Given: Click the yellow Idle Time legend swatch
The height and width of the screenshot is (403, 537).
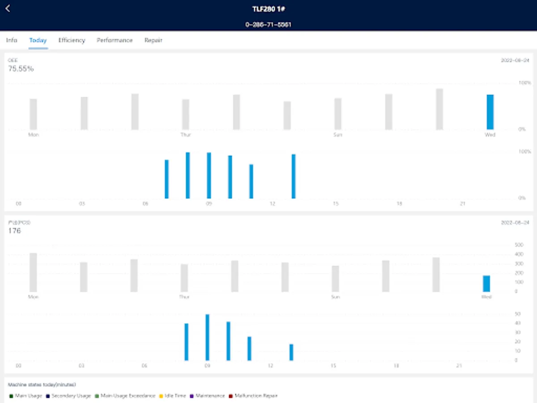Looking at the screenshot, I should [x=160, y=396].
